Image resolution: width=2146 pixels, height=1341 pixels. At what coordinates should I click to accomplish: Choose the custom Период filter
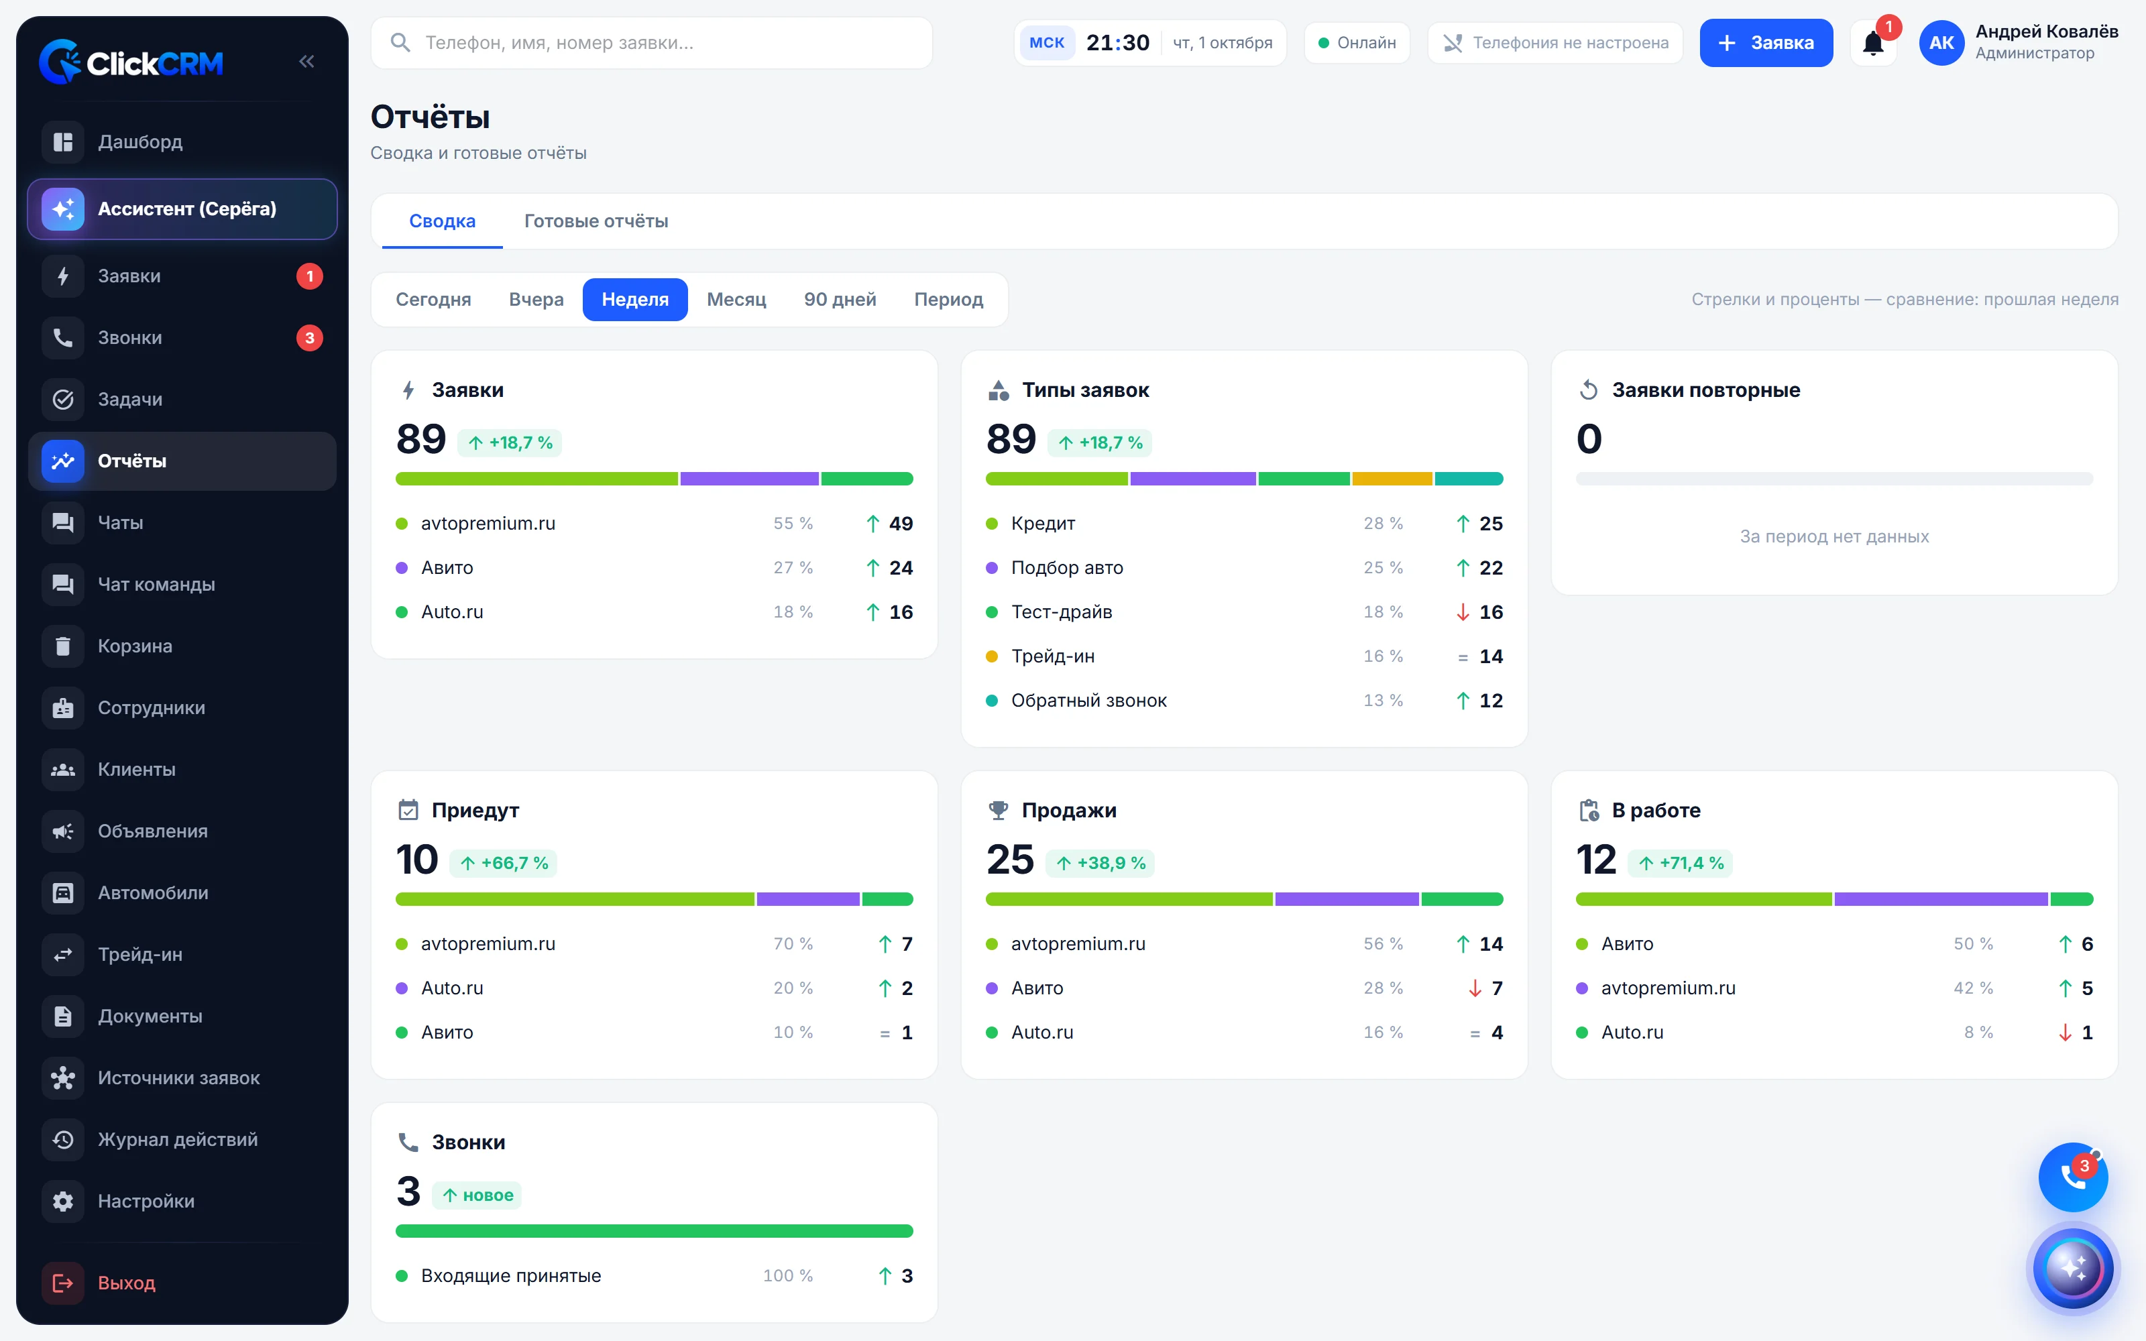[949, 300]
